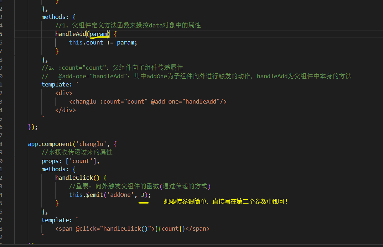Click the {{count}} interpolation in span
Screen dimensions: 383x247
pos(170,229)
